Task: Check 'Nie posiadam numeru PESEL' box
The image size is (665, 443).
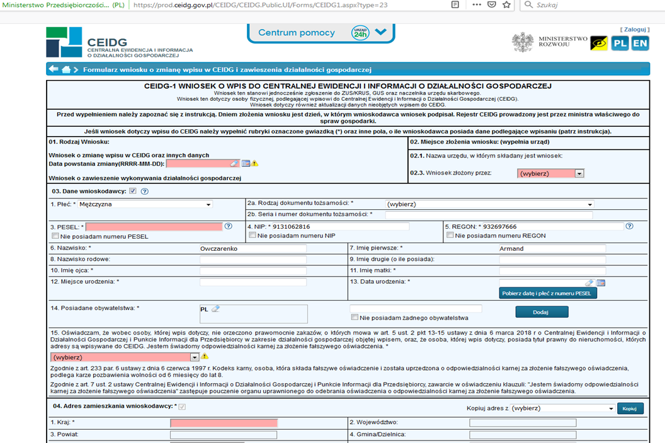Action: pos(55,236)
